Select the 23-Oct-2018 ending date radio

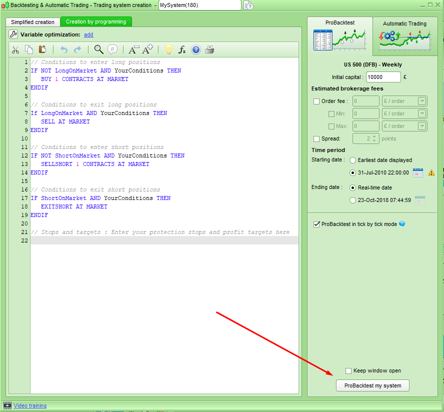pos(352,200)
